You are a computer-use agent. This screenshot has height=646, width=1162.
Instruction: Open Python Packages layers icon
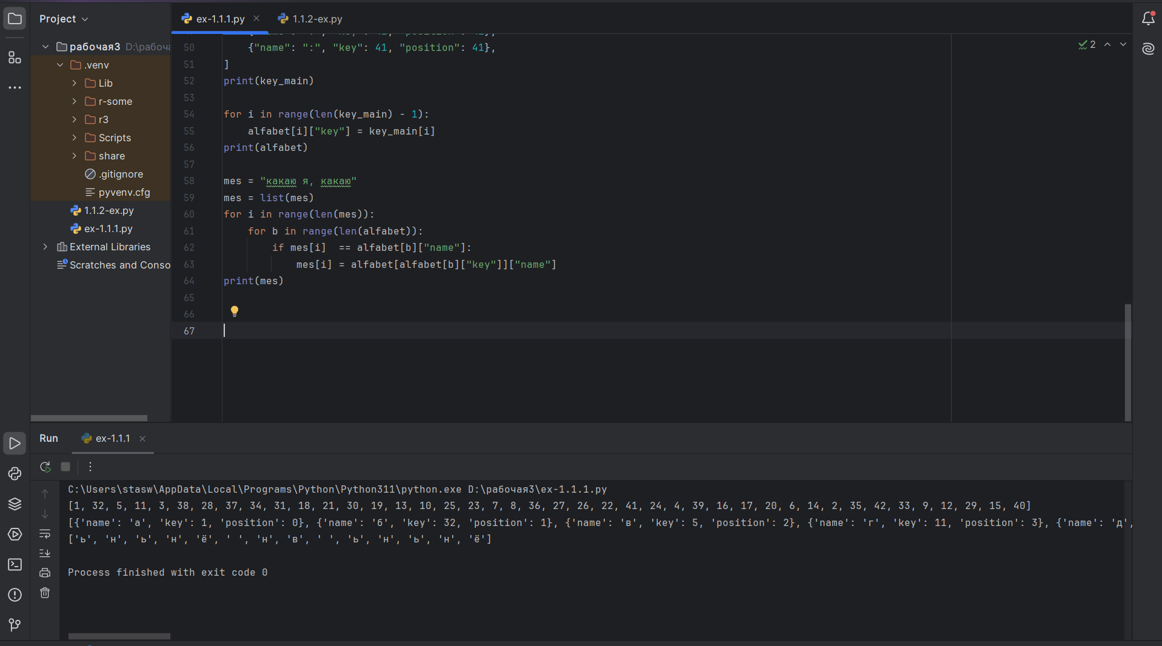15,504
